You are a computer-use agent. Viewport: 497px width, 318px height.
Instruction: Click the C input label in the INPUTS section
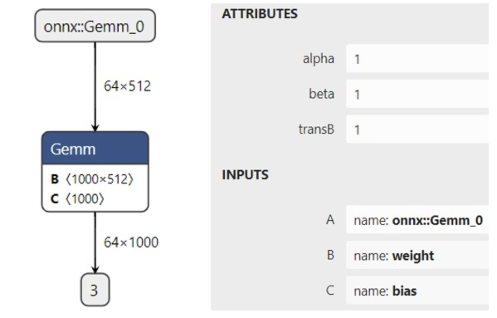[x=330, y=291]
